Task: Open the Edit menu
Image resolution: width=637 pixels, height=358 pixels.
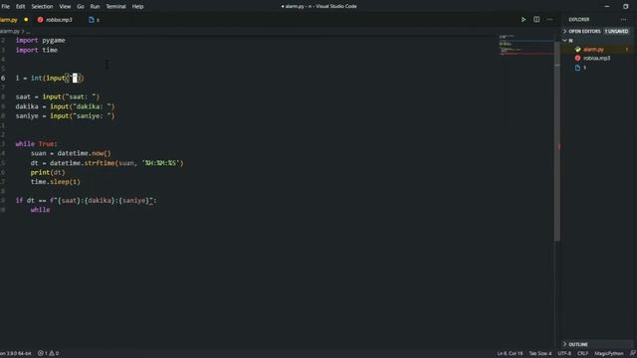Action: (x=20, y=7)
